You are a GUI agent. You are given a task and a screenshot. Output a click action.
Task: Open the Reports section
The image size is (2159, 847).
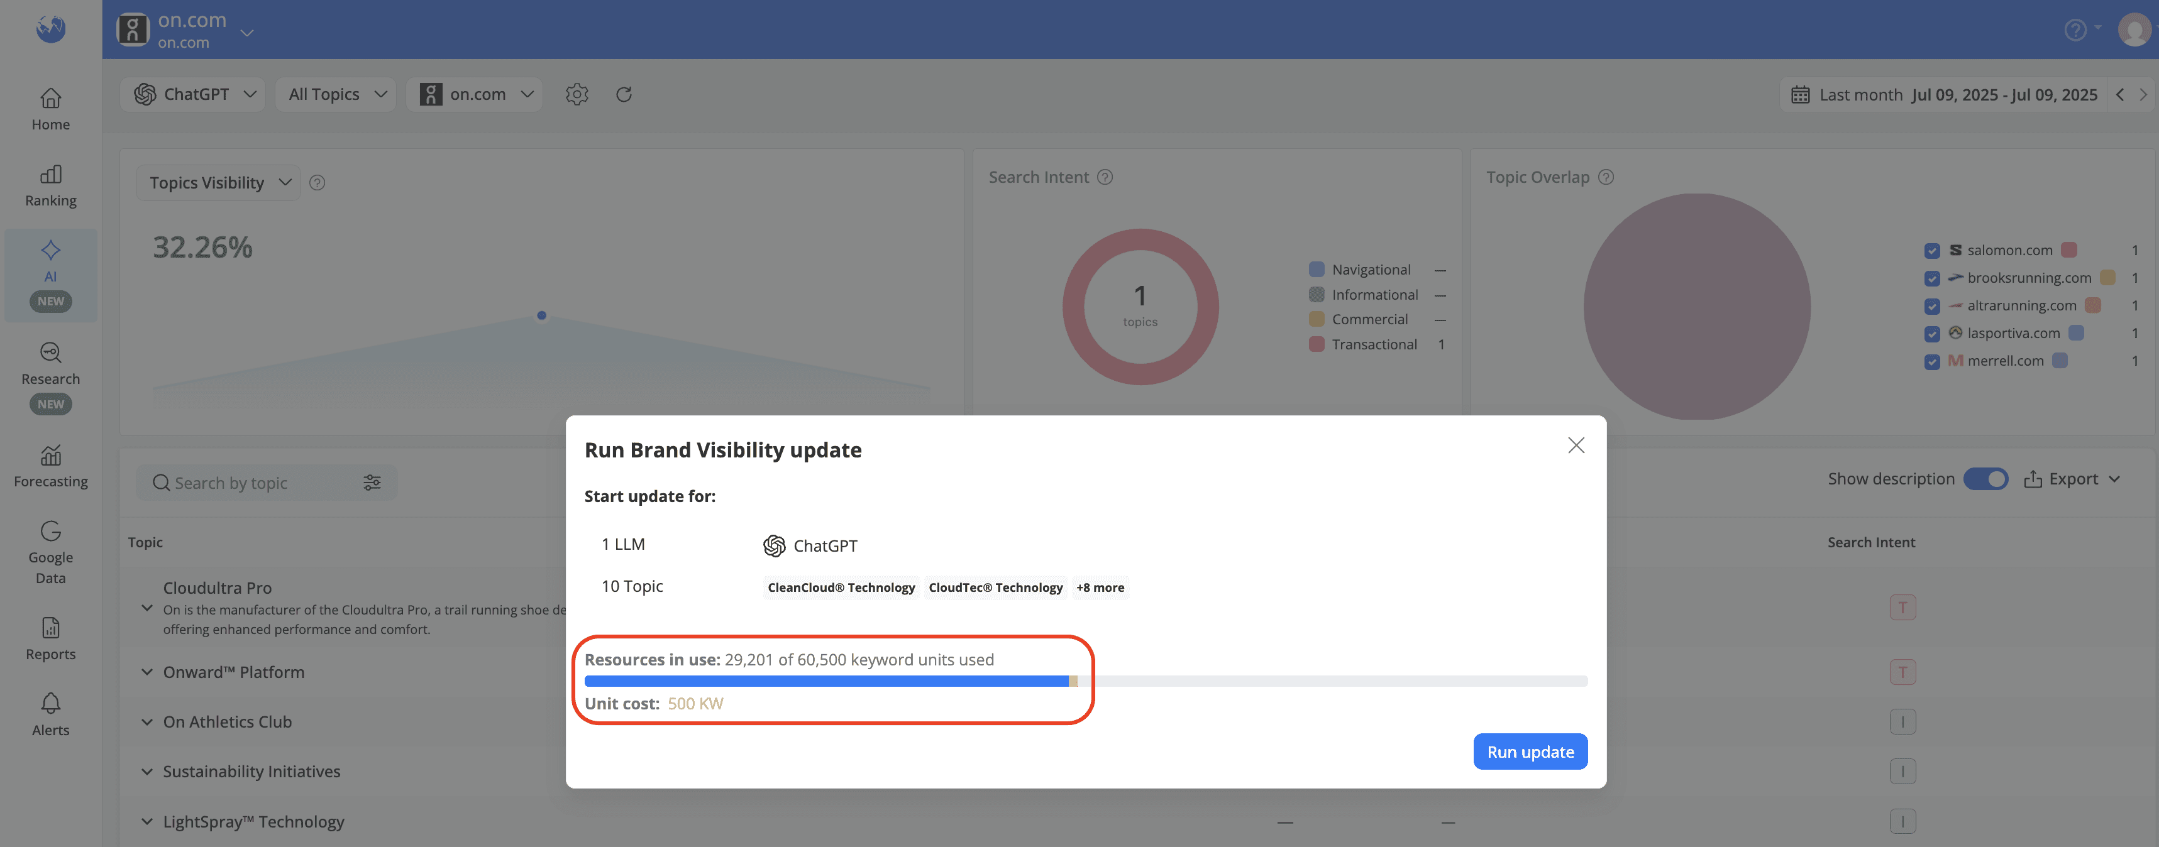tap(50, 638)
